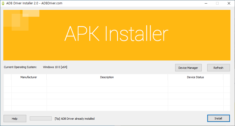Screen dimensions: 235x126
Task: Select the Device Status column header
Action: click(x=195, y=77)
